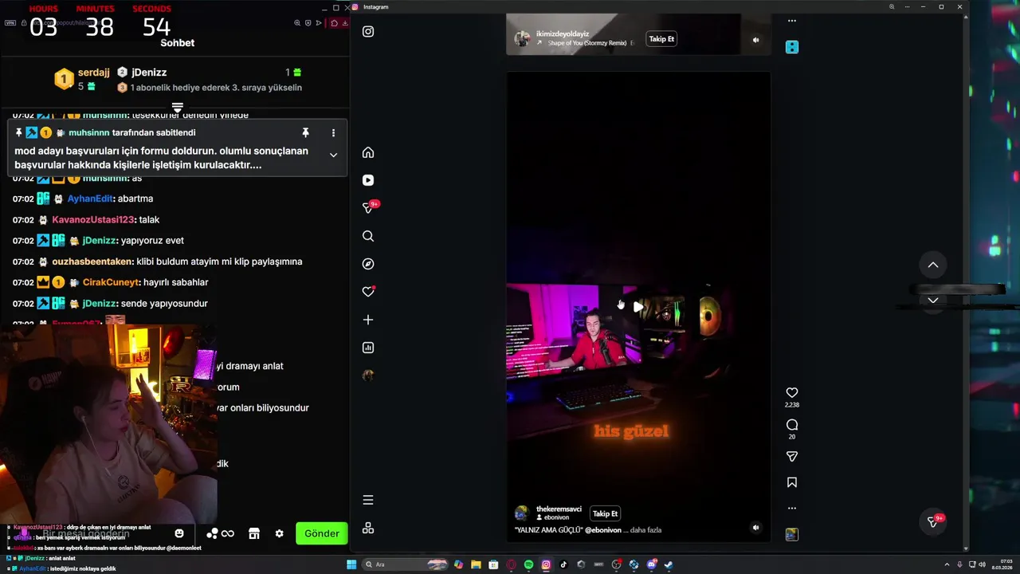The width and height of the screenshot is (1020, 574).
Task: Click username ouzhasbeentaken in chat
Action: point(92,261)
